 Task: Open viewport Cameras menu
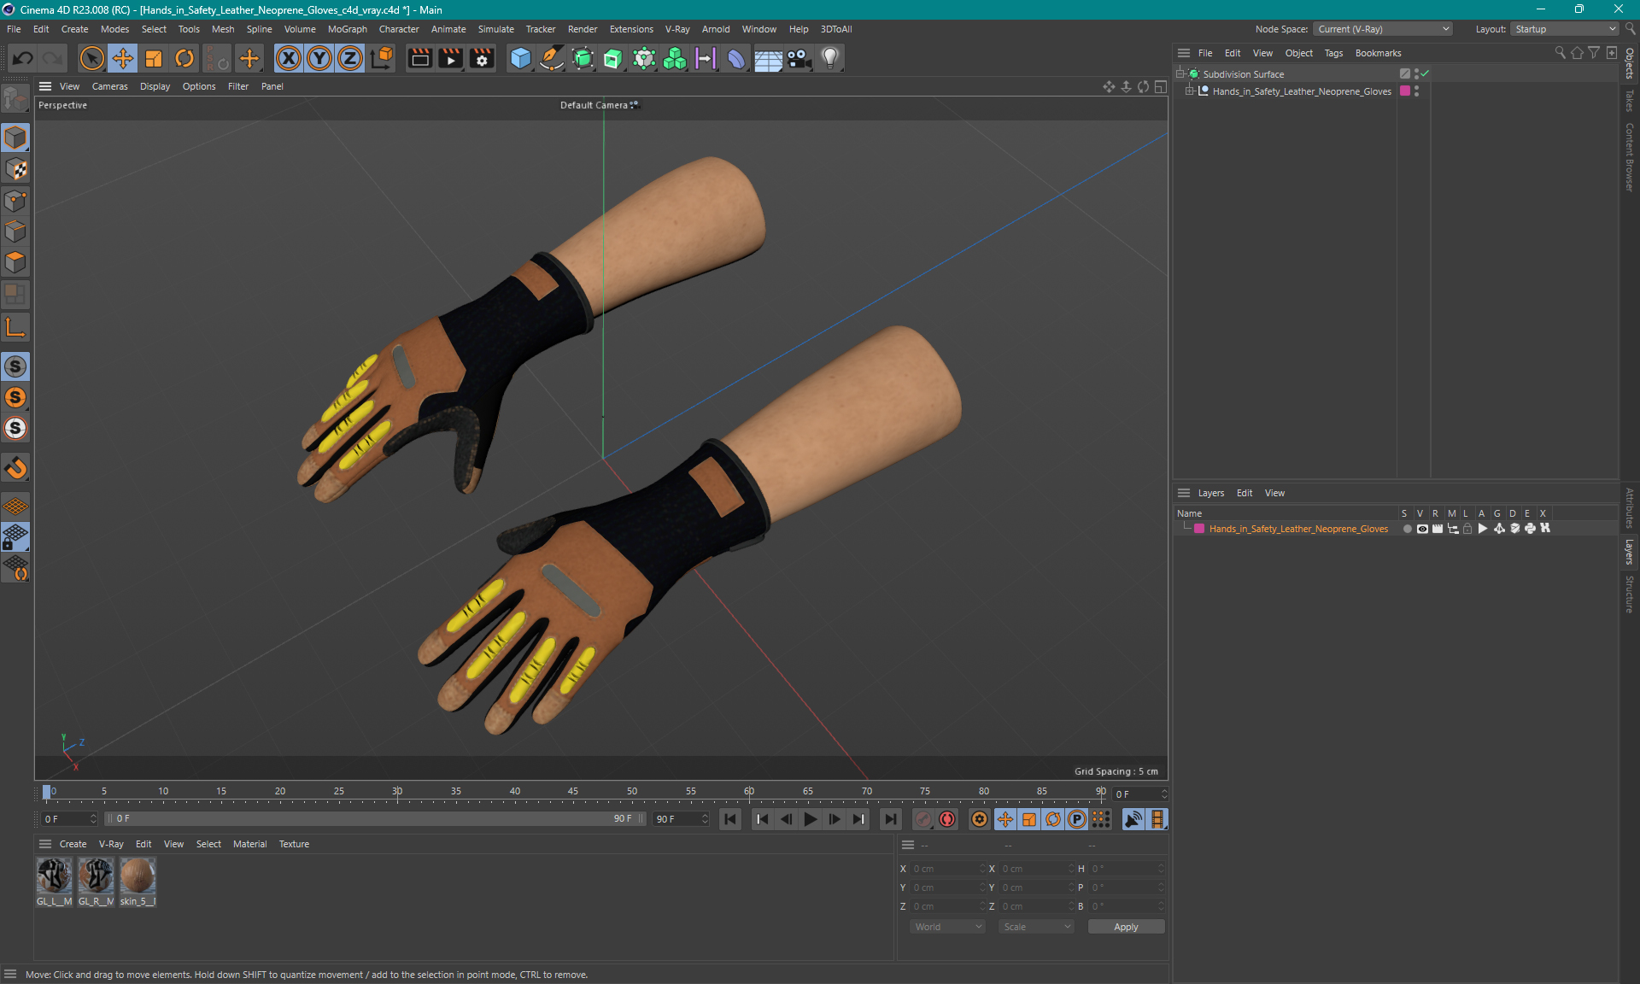click(x=109, y=86)
